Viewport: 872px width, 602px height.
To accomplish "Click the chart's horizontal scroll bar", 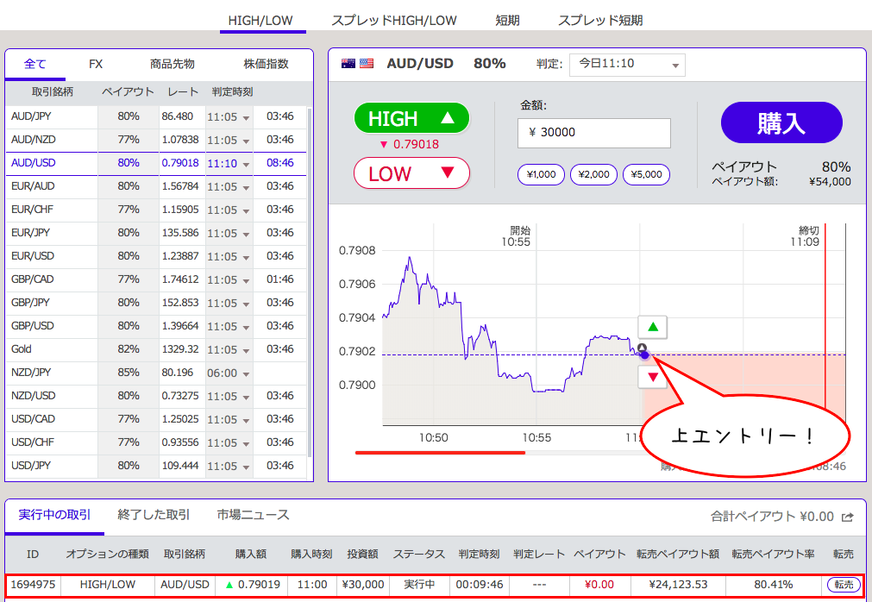I will [440, 451].
